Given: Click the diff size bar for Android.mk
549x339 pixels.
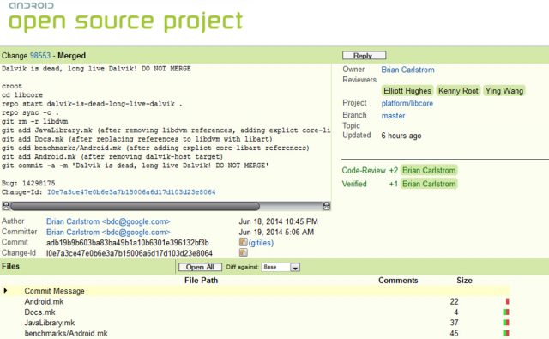Looking at the screenshot, I should tap(507, 301).
